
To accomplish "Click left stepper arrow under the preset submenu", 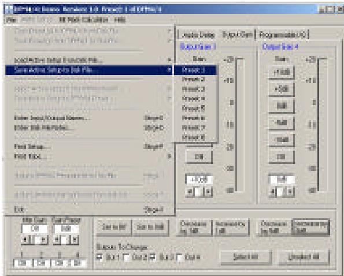I will pyautogui.click(x=190, y=192).
